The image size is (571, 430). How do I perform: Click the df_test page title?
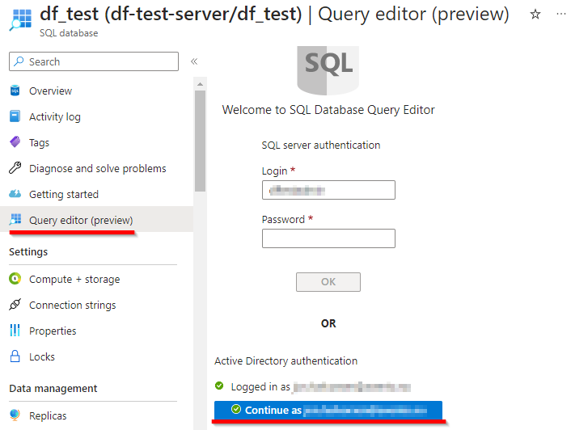click(274, 15)
